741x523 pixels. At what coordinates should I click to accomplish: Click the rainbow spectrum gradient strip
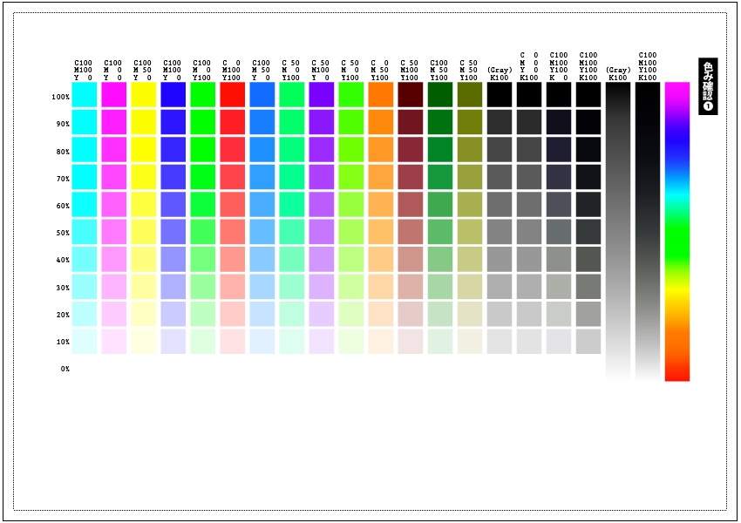(x=677, y=232)
